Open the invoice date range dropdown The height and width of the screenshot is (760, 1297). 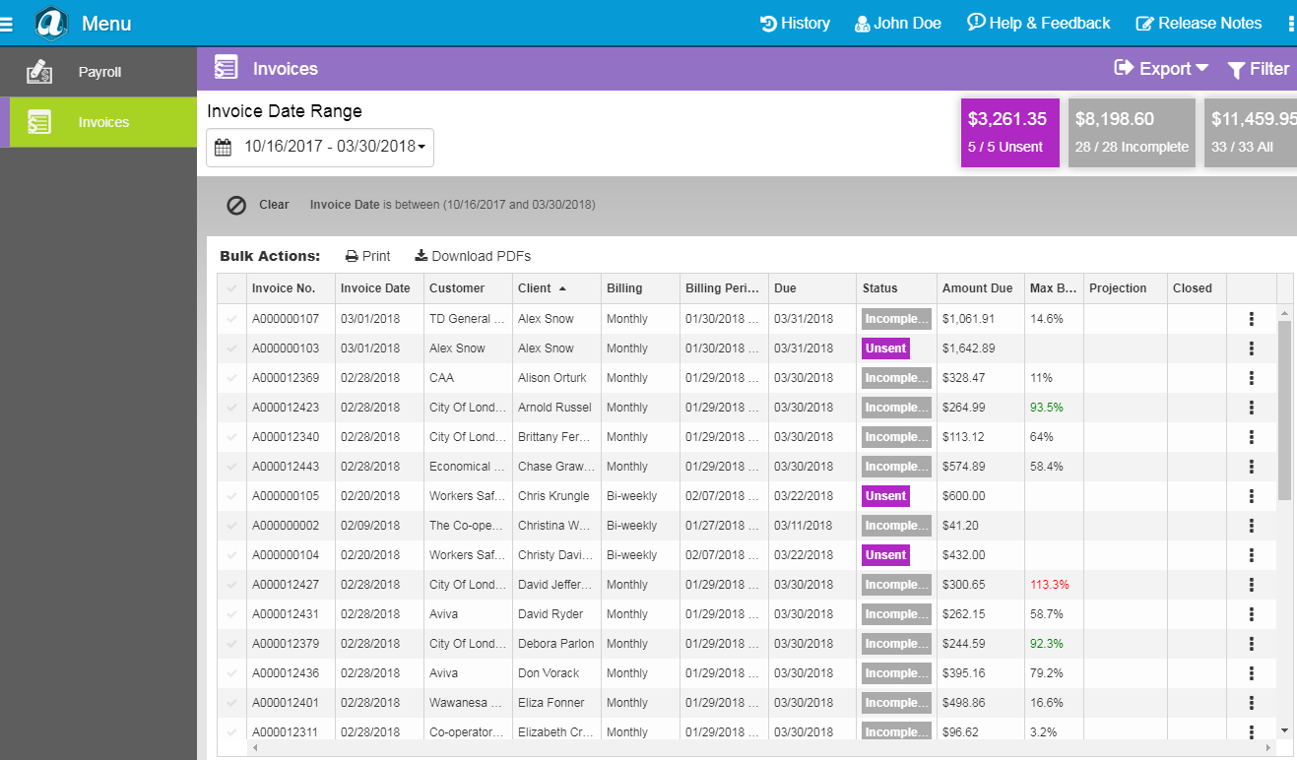pyautogui.click(x=320, y=147)
